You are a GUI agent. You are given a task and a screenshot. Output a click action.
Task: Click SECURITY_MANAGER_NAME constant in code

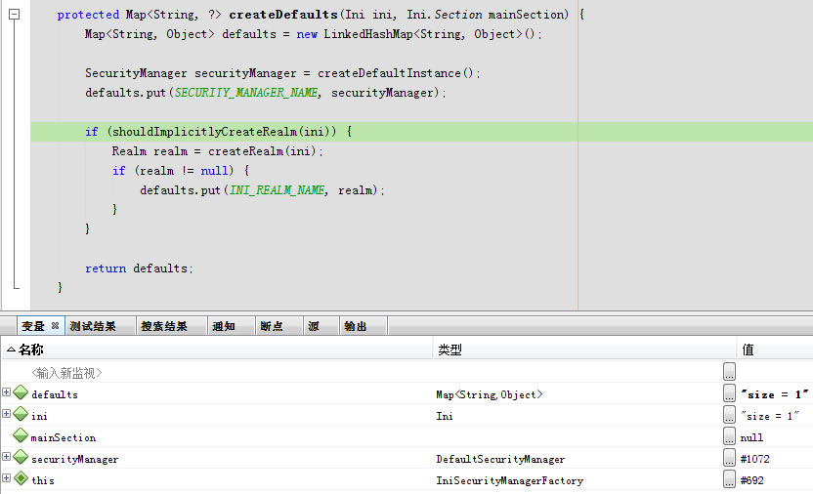pyautogui.click(x=247, y=93)
